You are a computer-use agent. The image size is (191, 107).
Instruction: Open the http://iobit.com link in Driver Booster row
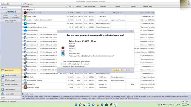pos(118,13)
